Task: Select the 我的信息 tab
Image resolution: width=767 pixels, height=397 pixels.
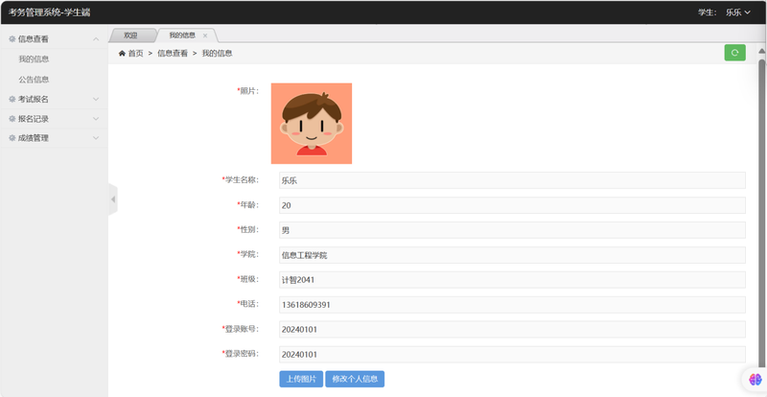Action: (182, 35)
